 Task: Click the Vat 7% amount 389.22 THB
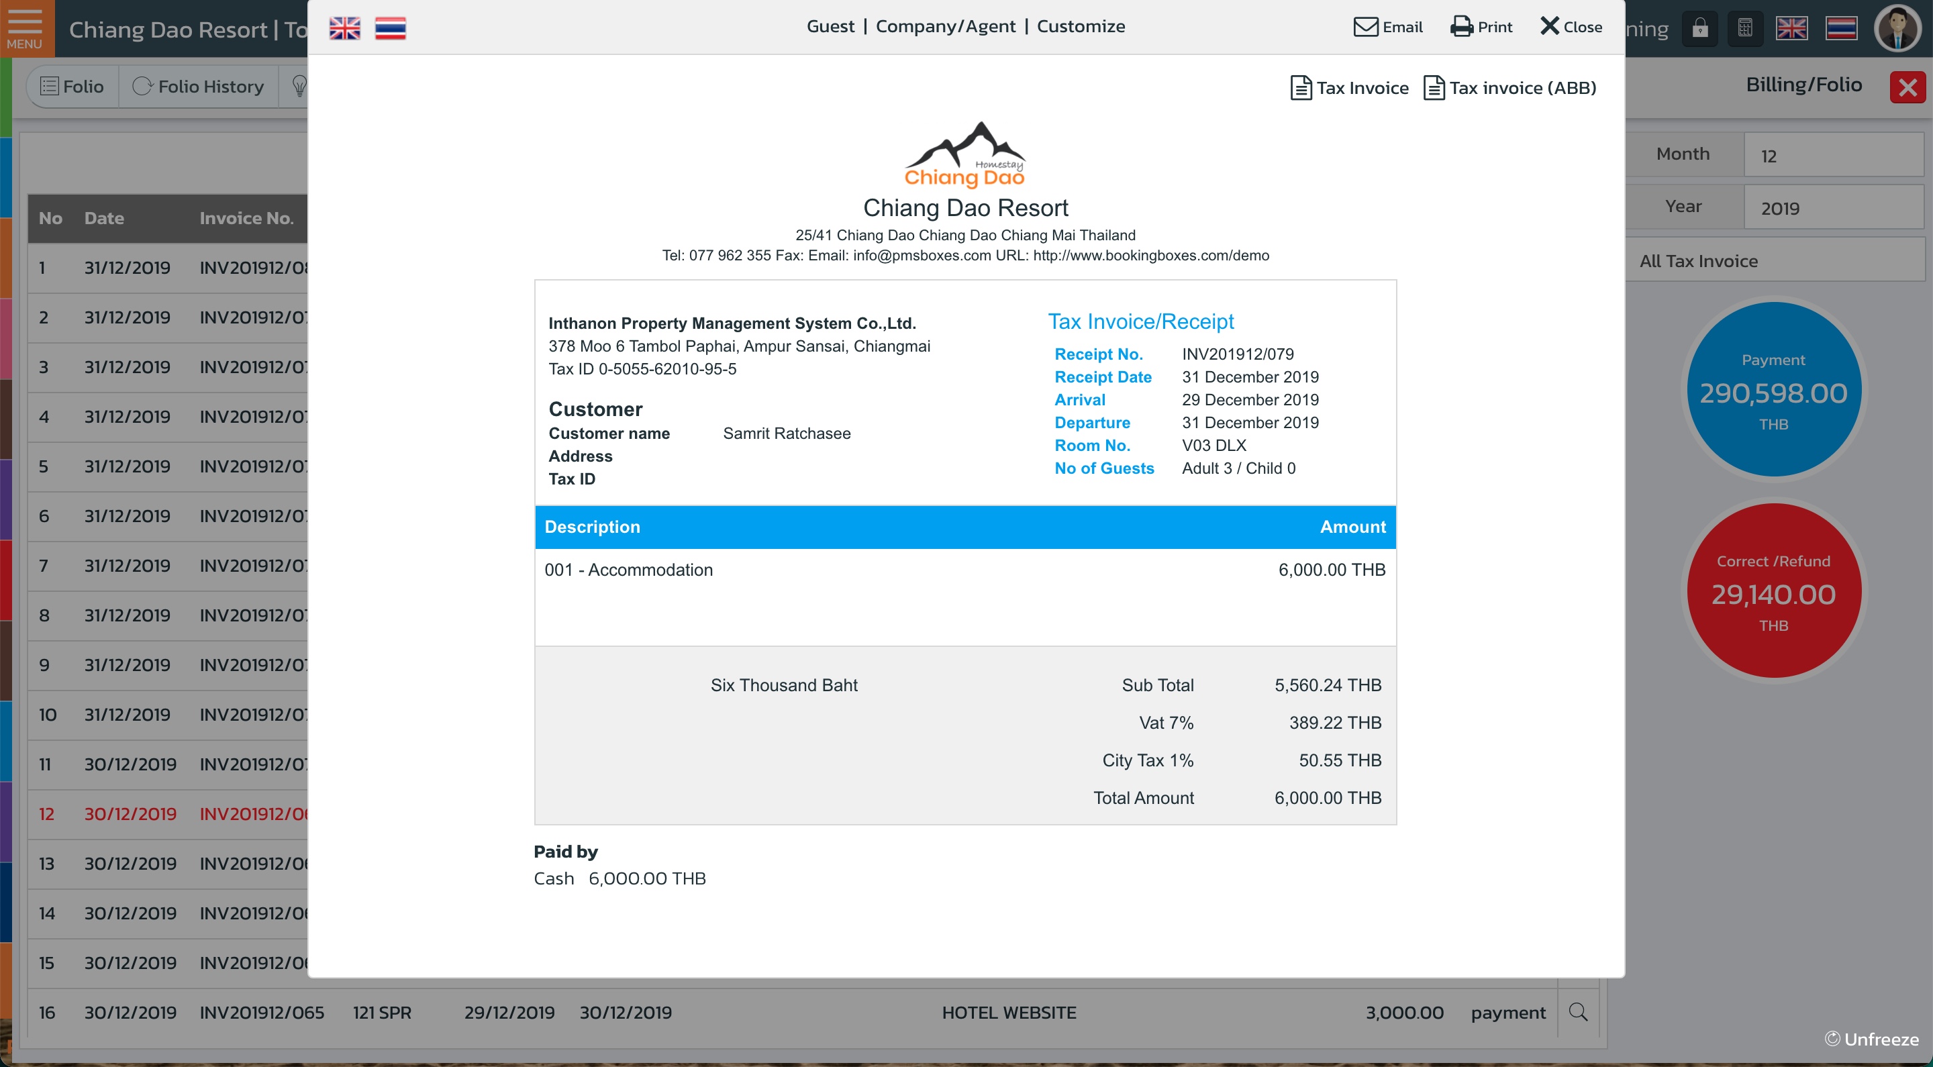[x=1335, y=723]
